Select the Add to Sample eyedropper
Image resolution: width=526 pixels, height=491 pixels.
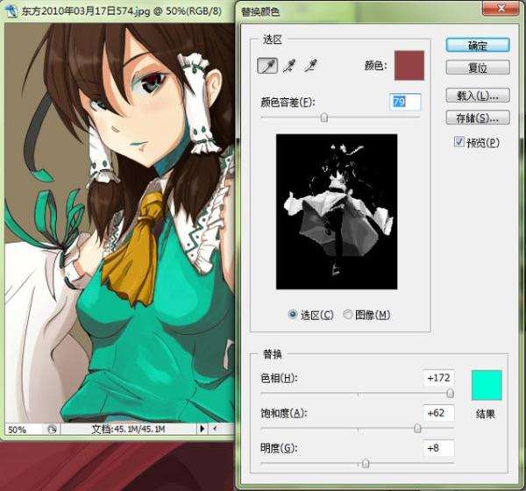click(289, 66)
